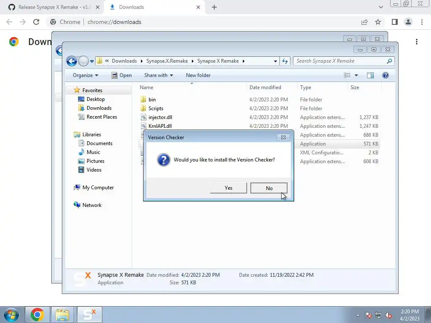Toggle the preview pane
431x323 pixels.
point(370,75)
